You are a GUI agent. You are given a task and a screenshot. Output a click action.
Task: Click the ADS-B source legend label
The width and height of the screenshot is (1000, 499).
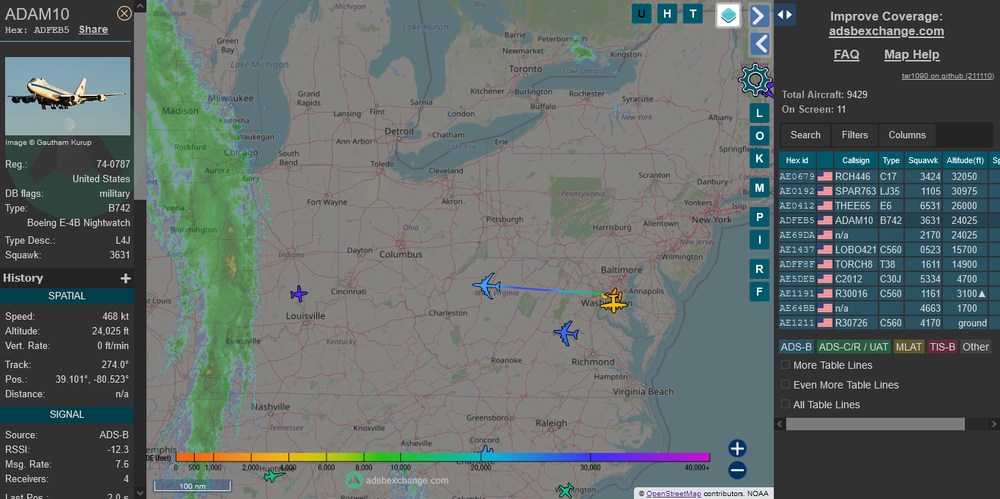pyautogui.click(x=796, y=347)
